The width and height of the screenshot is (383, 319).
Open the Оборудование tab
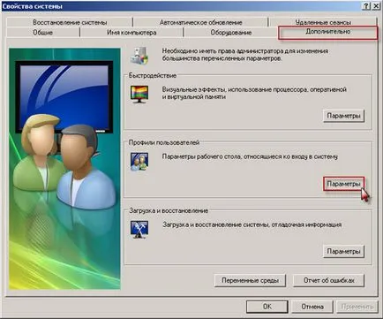click(x=231, y=33)
